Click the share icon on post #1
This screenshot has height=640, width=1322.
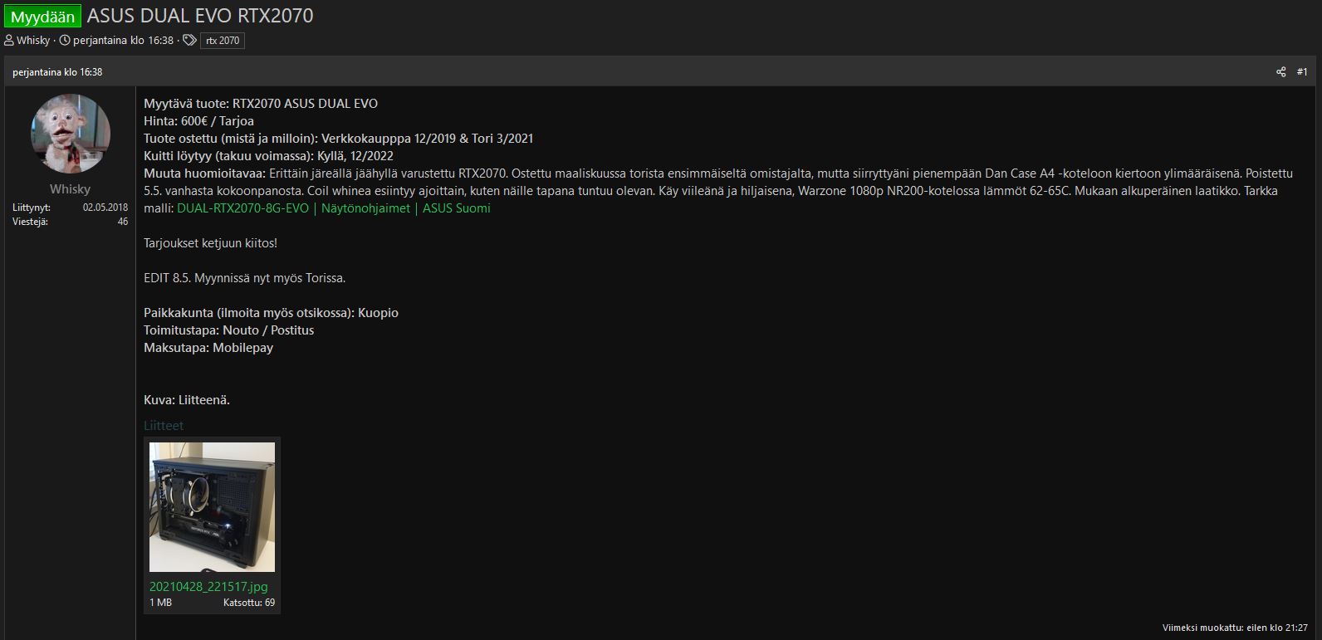[x=1280, y=72]
